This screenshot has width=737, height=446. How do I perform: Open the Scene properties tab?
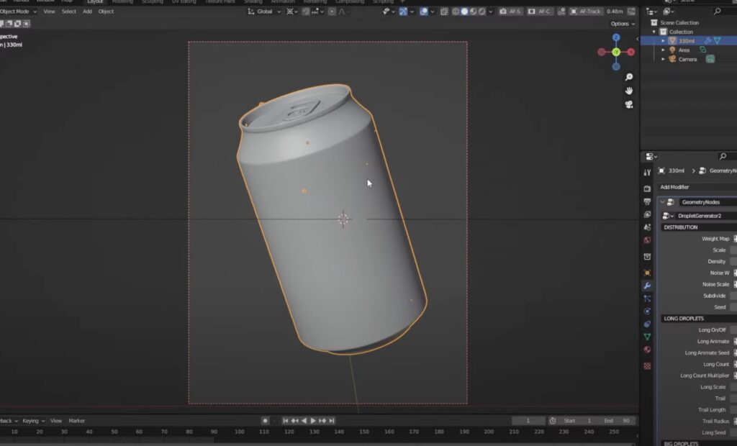pyautogui.click(x=647, y=227)
